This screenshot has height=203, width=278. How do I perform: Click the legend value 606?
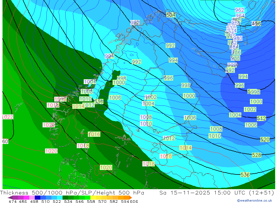134,201
